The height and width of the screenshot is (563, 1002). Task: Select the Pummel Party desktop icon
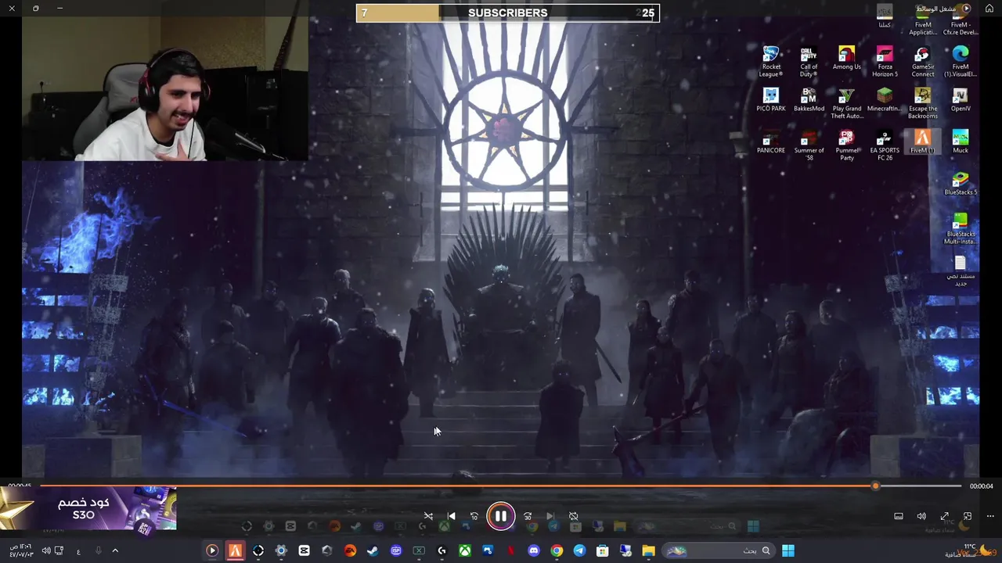(846, 145)
